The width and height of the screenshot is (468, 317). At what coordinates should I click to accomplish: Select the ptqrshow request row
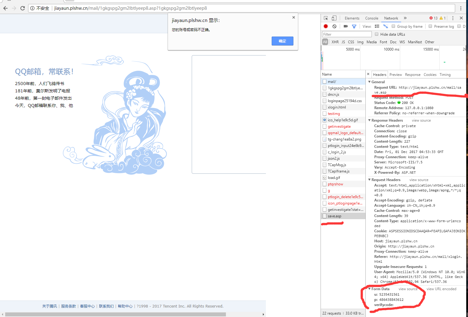pyautogui.click(x=343, y=184)
